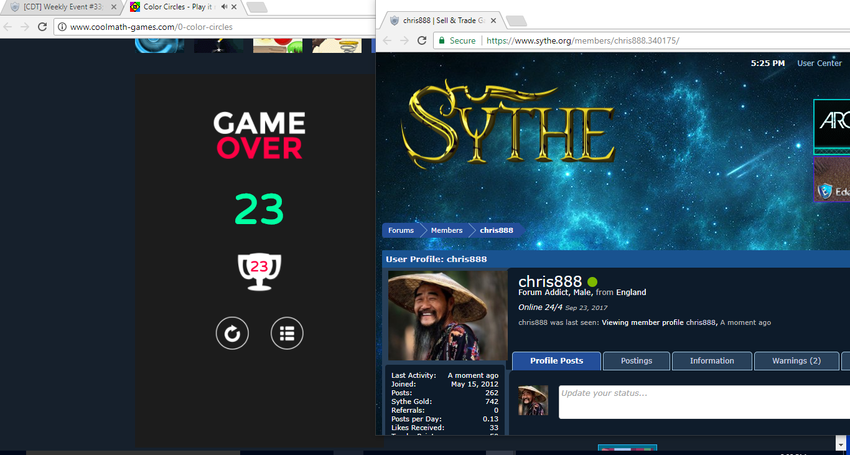Viewport: 850px width, 455px height.
Task: Click the Secure padlock icon
Action: pyautogui.click(x=442, y=40)
